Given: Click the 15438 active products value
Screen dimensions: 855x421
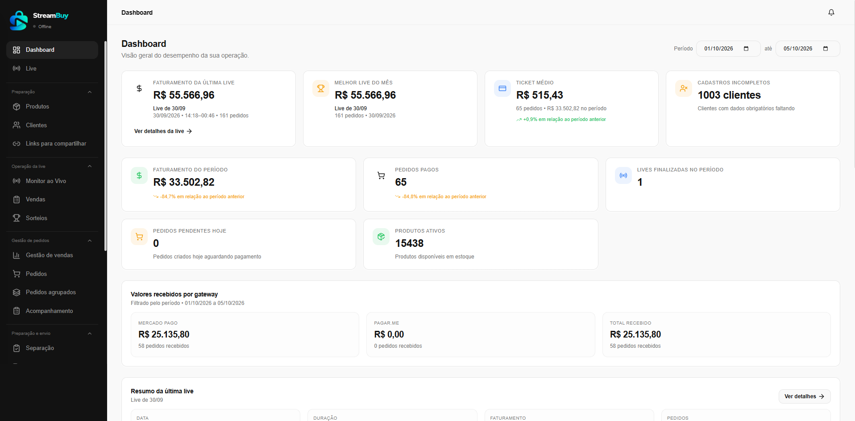Looking at the screenshot, I should (x=409, y=243).
